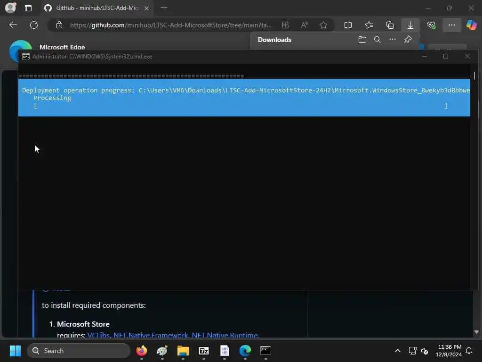
Task: Open File Explorer from the taskbar
Action: (183, 351)
